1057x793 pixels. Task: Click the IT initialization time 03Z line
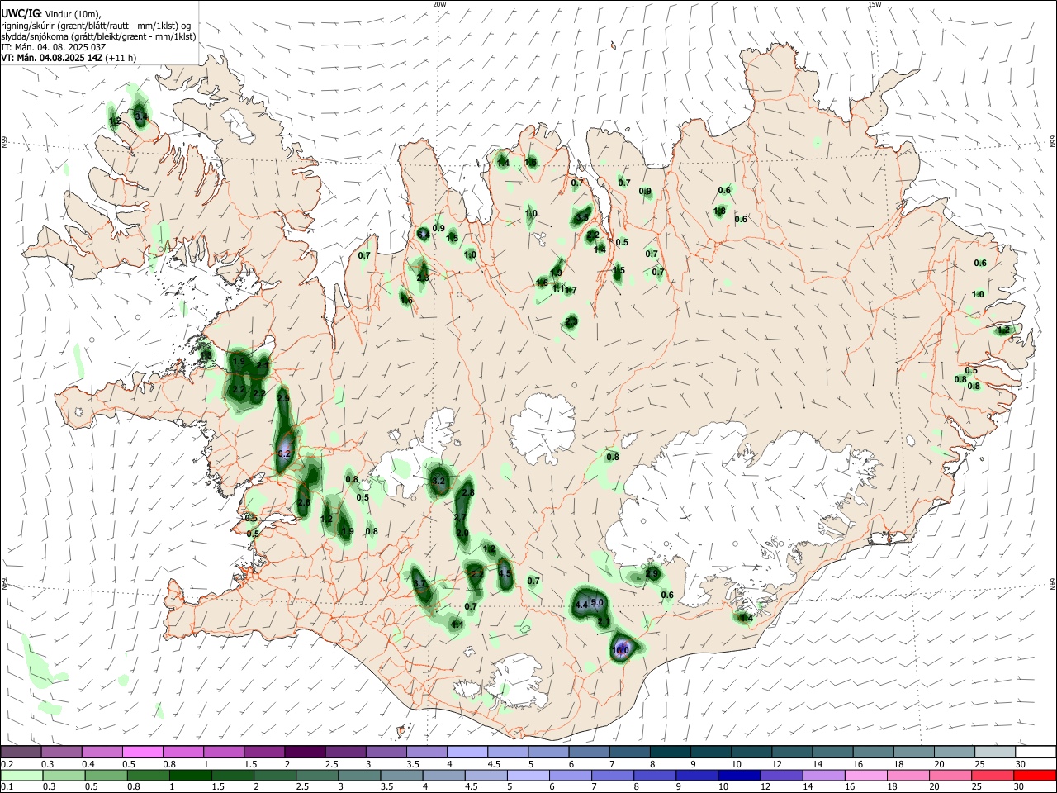pos(53,47)
